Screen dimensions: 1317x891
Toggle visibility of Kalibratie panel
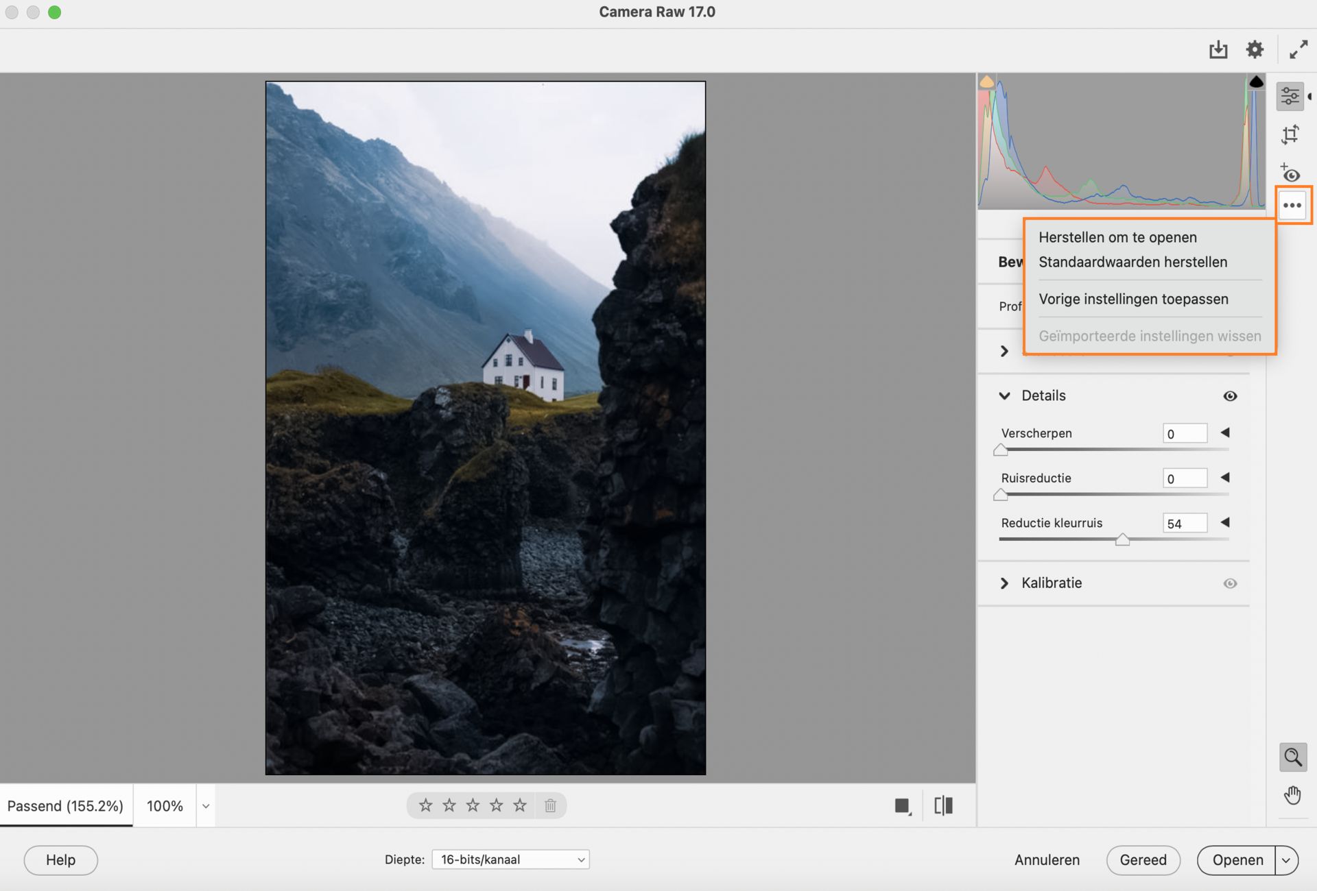click(x=1231, y=582)
